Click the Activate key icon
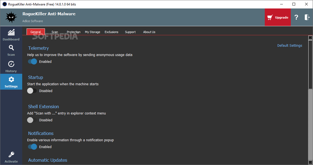313x165 pixels. (x=11, y=155)
